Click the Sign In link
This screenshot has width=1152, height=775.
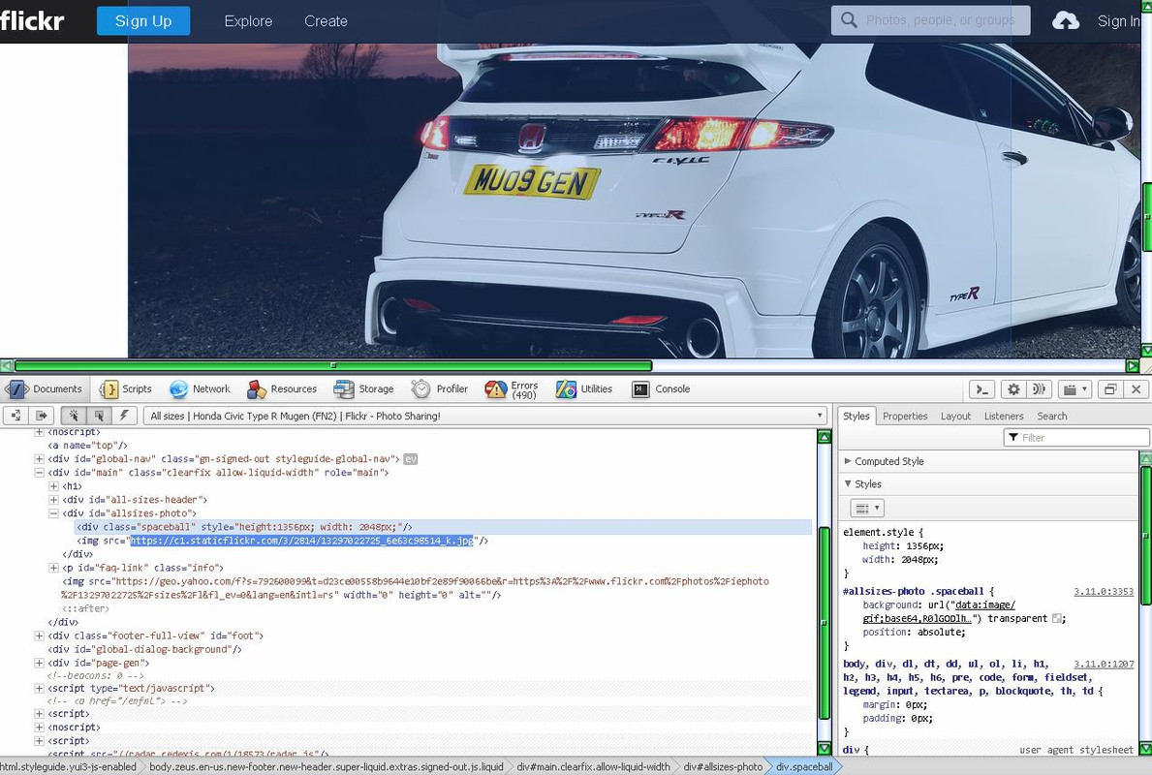click(x=1120, y=21)
